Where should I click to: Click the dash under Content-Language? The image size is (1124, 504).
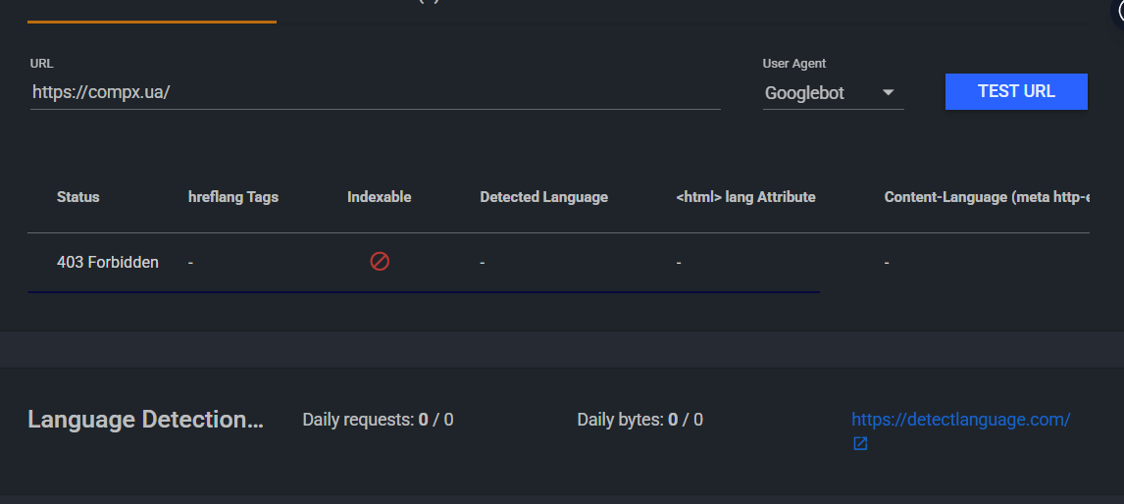coord(887,263)
